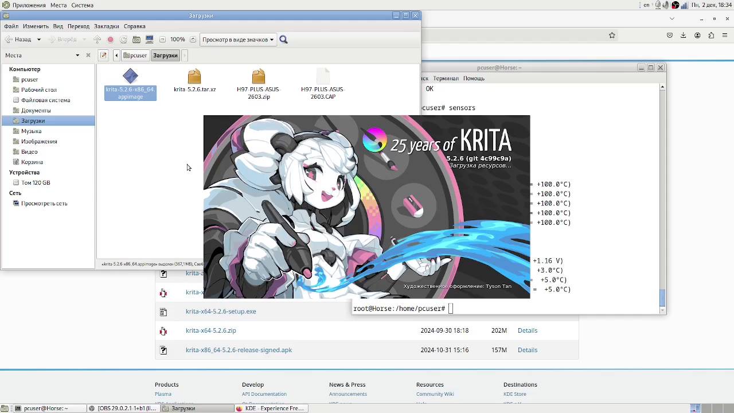Open Details for the release-signed.apk row
The width and height of the screenshot is (734, 413).
(x=528, y=350)
